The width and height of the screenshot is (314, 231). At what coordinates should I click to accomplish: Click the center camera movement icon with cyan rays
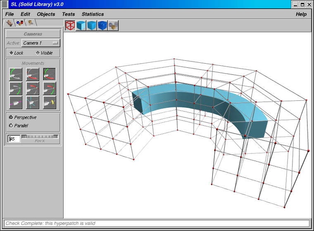coord(32,102)
